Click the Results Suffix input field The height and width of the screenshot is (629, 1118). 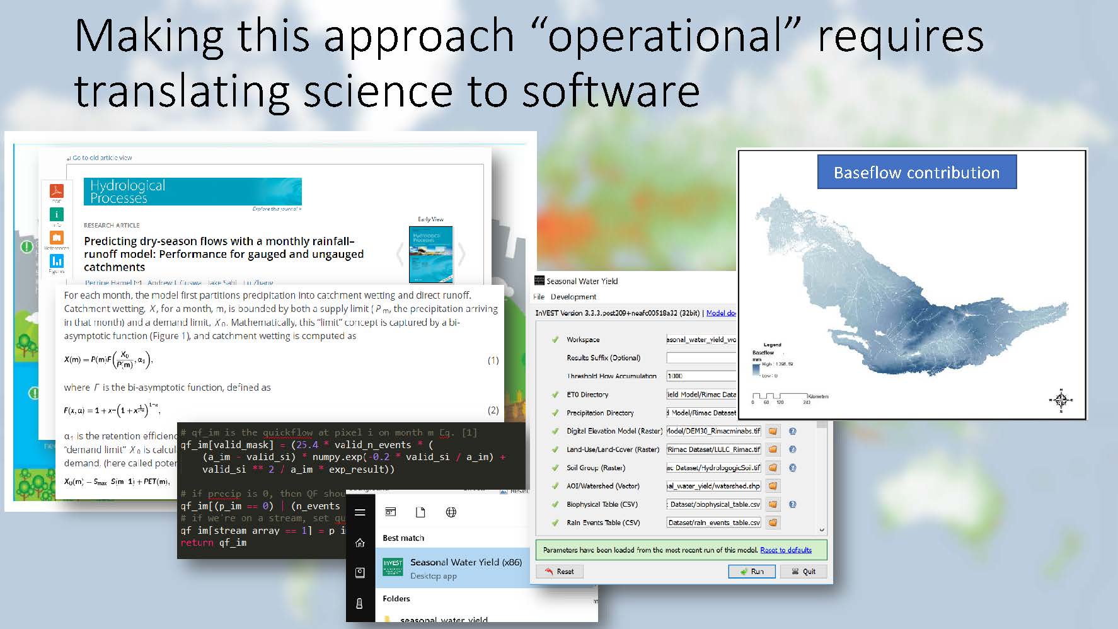(701, 357)
